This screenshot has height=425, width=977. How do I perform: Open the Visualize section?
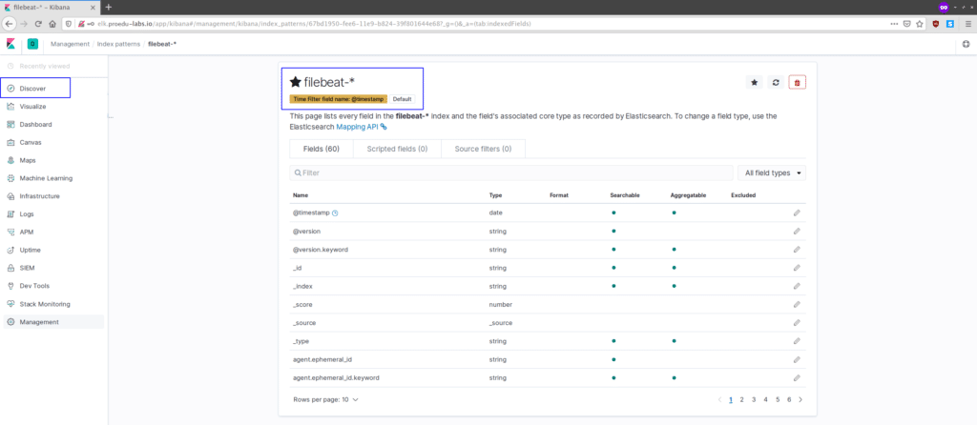[x=32, y=107]
